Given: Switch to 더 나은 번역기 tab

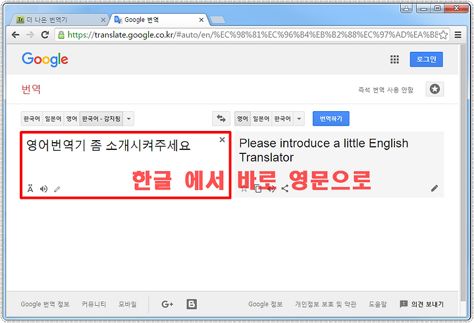Looking at the screenshot, I should [57, 20].
